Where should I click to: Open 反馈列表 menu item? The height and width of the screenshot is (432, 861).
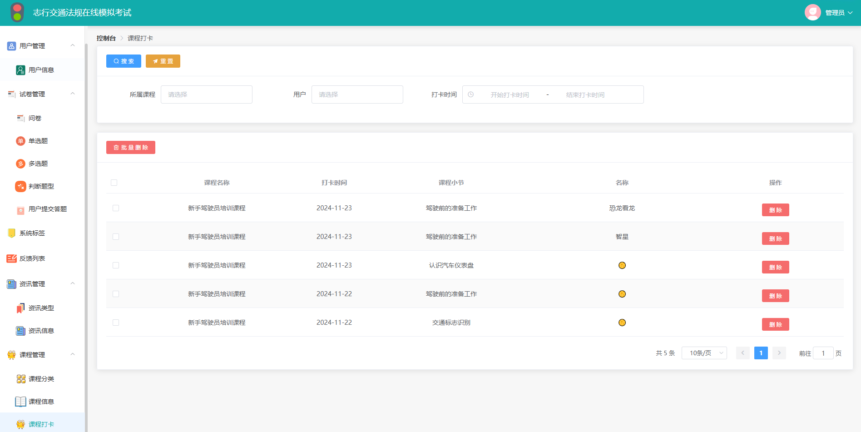click(x=42, y=258)
